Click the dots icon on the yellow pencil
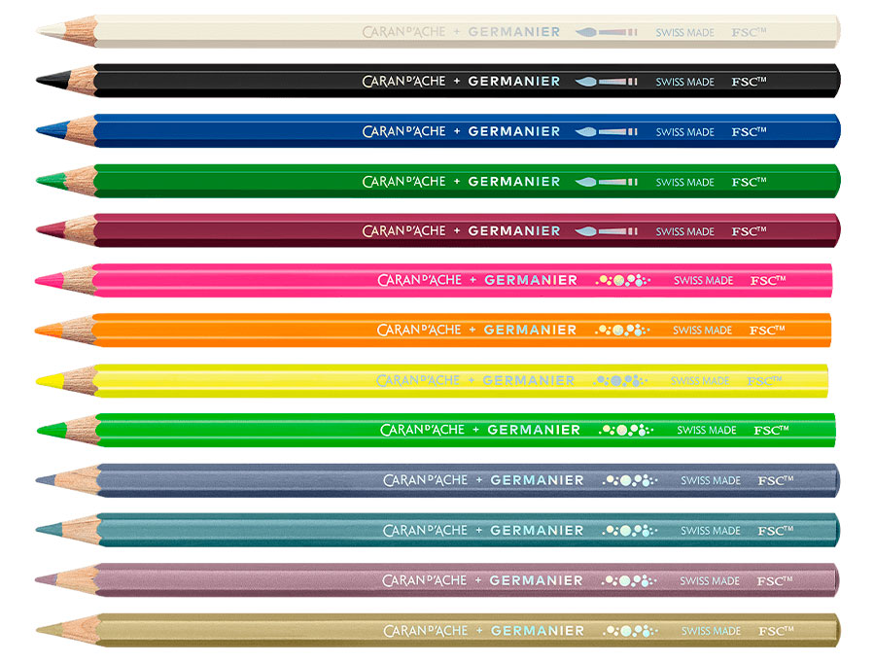 (620, 381)
